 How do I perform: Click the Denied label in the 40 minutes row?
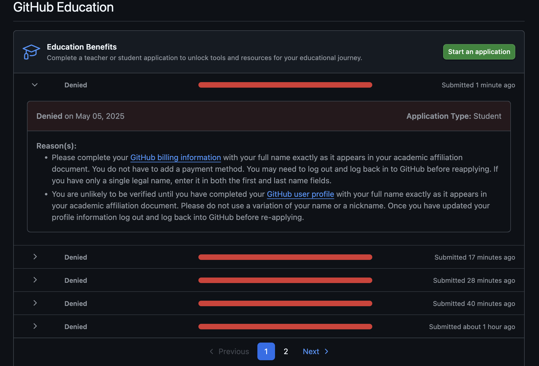76,303
